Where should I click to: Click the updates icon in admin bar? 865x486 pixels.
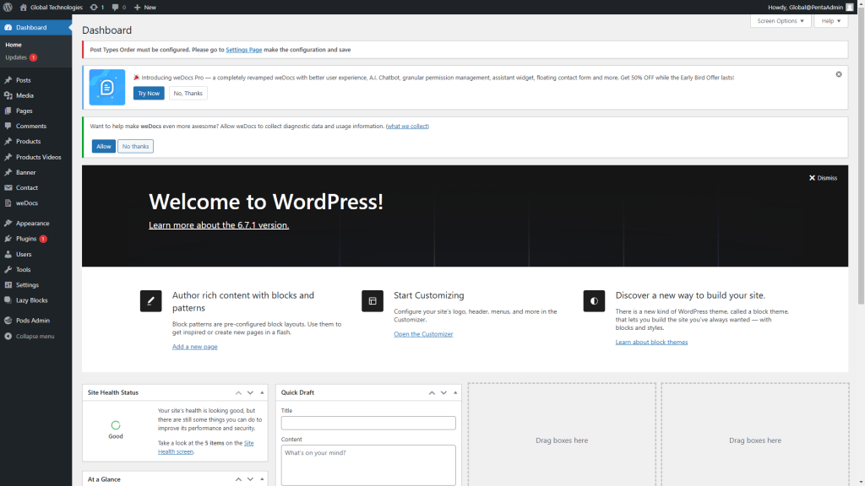[96, 7]
